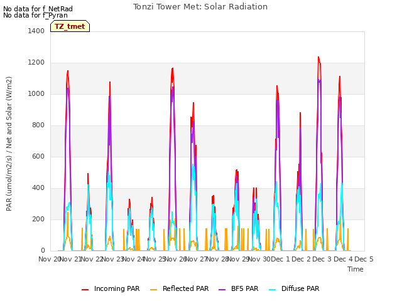The height and width of the screenshot is (301, 402).
Task: Click the 0 y-axis tick label
Action: [x=43, y=251]
